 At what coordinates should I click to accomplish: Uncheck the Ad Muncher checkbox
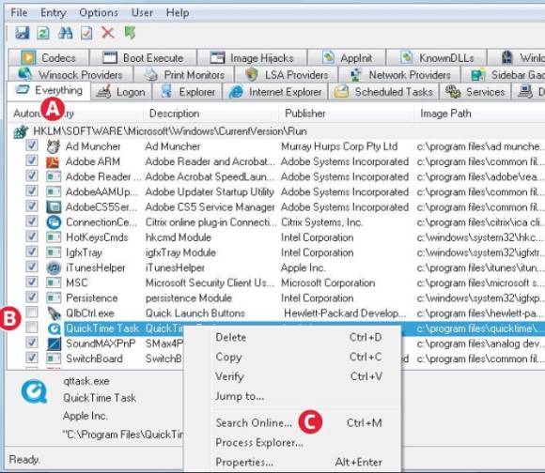pyautogui.click(x=32, y=145)
